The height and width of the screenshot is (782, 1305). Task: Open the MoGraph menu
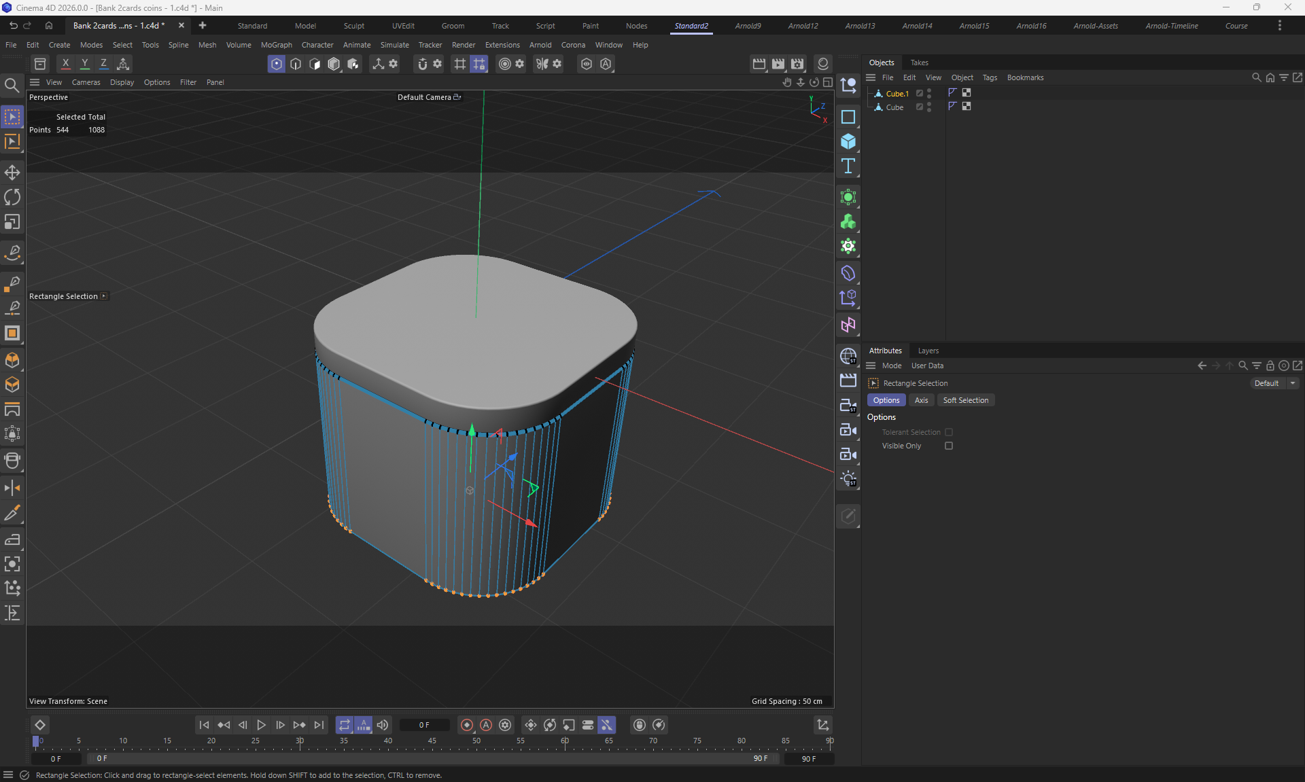click(x=276, y=45)
